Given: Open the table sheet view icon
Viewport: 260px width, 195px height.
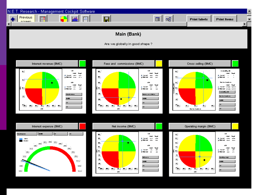Looking at the screenshot, I should pyautogui.click(x=86, y=19).
